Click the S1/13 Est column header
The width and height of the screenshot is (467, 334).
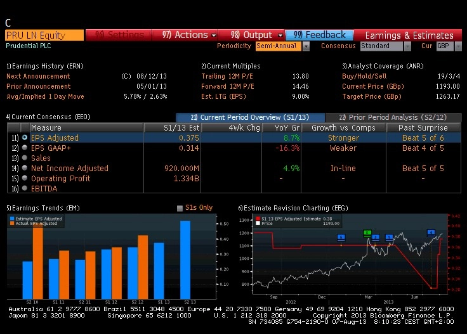click(x=173, y=127)
